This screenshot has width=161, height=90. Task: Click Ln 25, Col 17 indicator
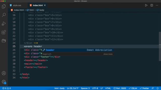coord(73,88)
